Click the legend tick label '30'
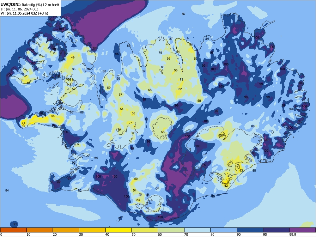 click(81, 234)
